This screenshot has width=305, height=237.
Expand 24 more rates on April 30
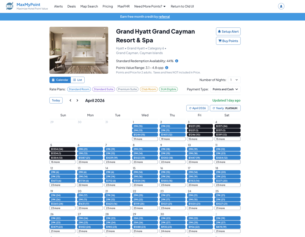pyautogui.click(x=172, y=231)
